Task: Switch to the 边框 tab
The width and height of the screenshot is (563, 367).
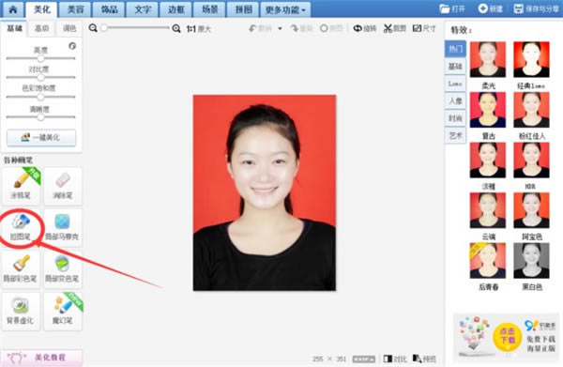Action: (x=176, y=9)
